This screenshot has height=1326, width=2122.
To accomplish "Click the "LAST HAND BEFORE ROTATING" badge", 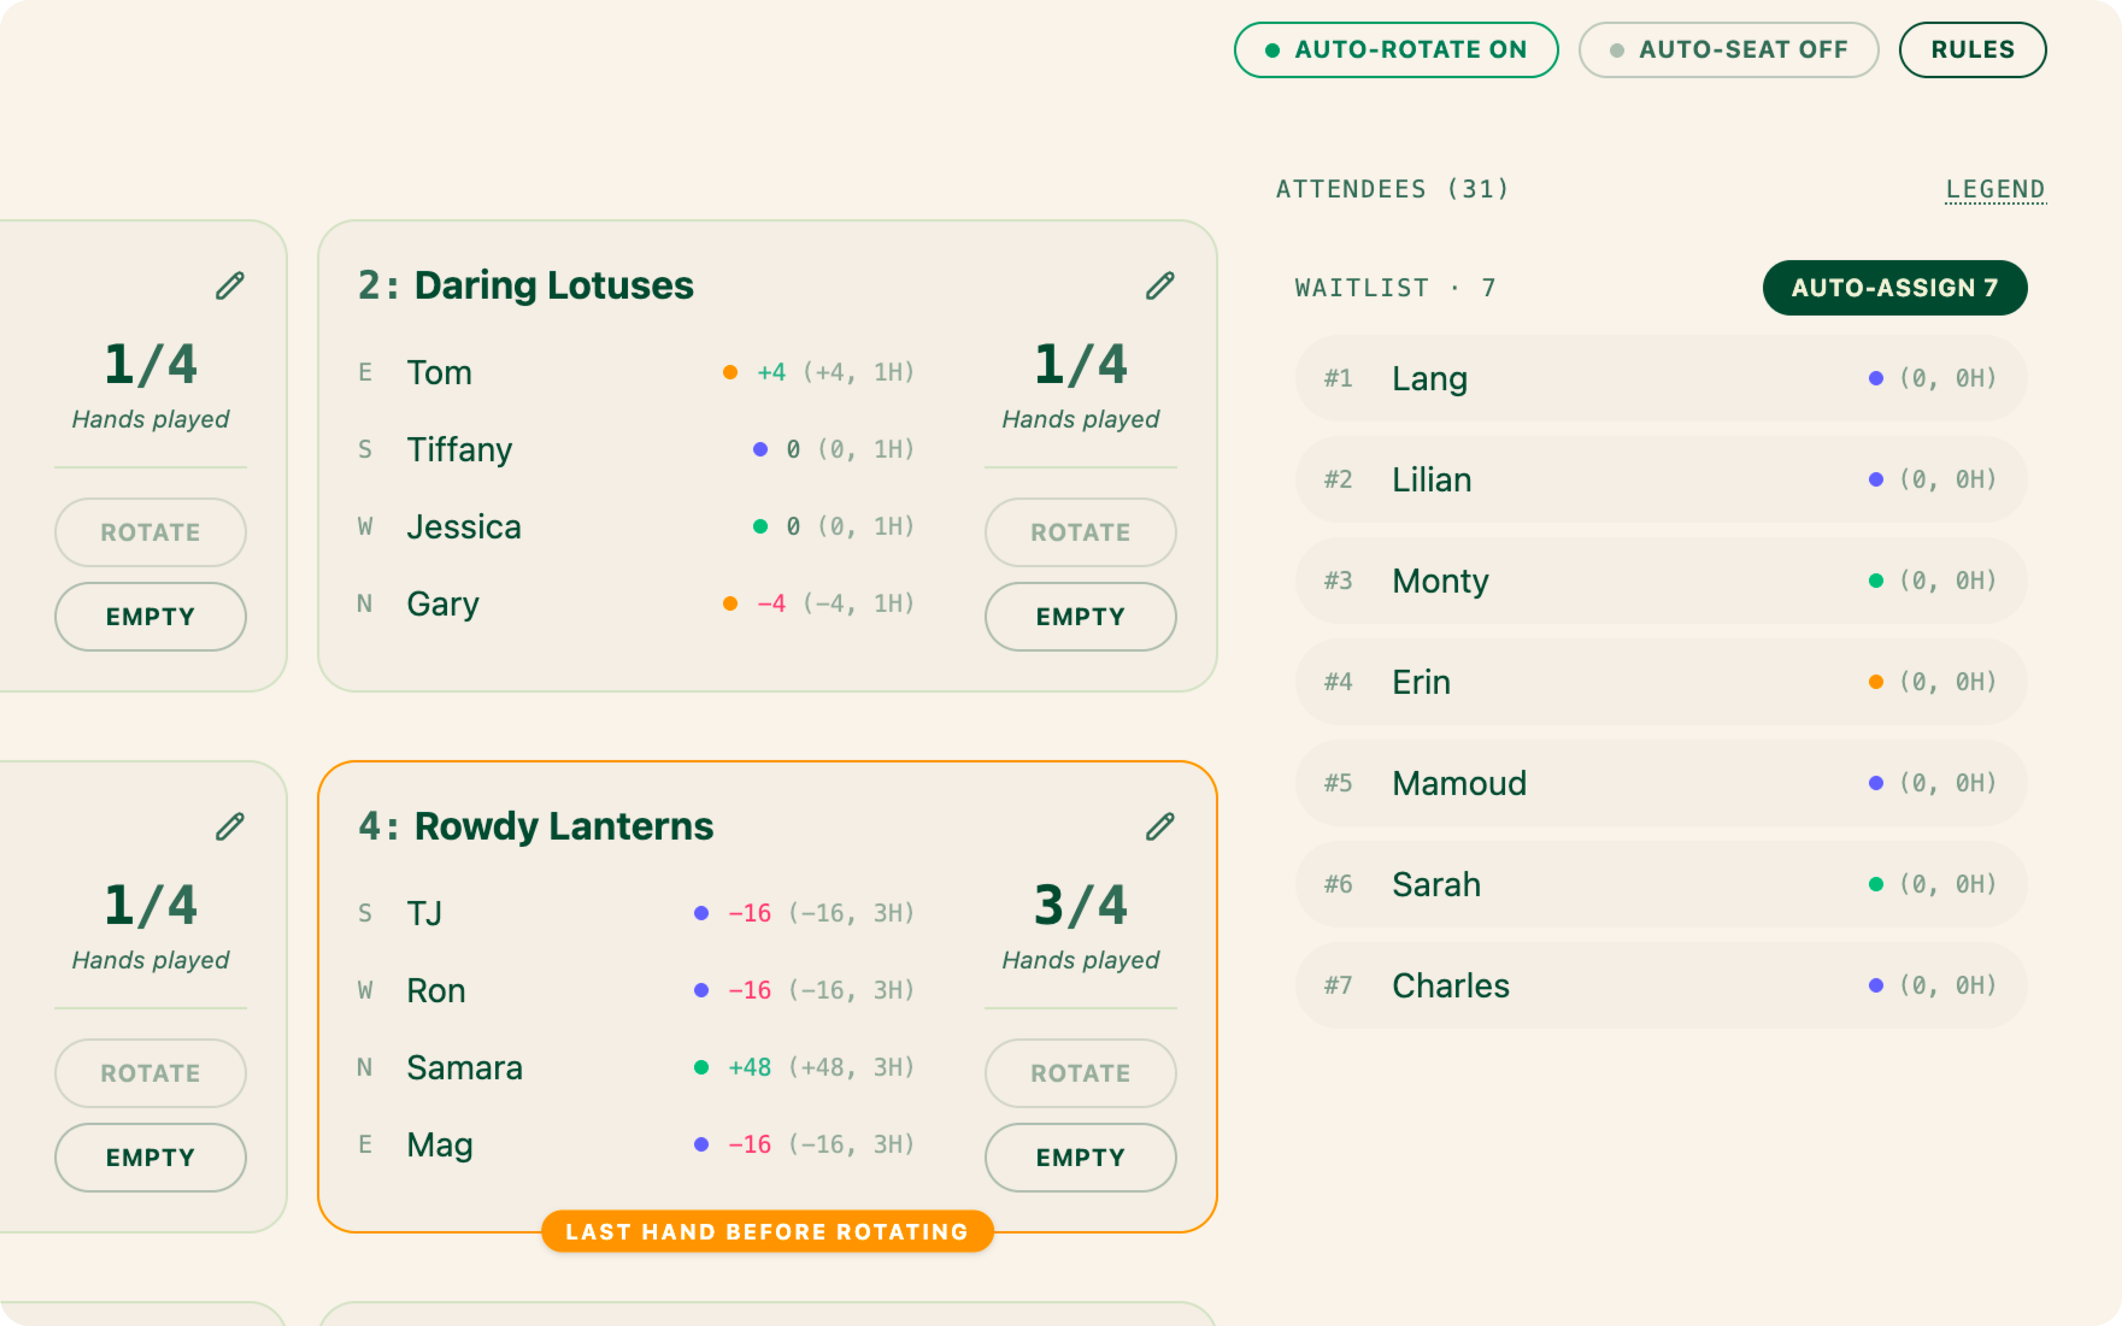I will (x=767, y=1232).
